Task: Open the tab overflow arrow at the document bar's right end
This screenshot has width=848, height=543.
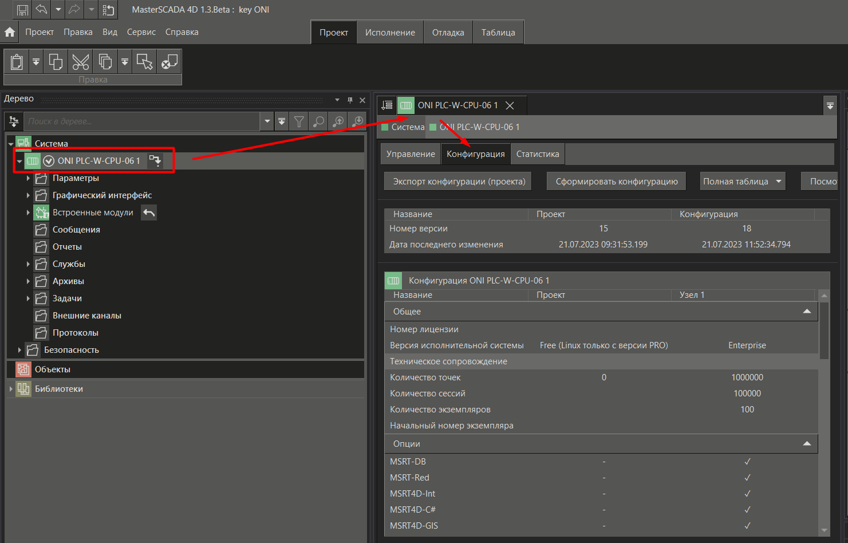Action: (x=830, y=105)
